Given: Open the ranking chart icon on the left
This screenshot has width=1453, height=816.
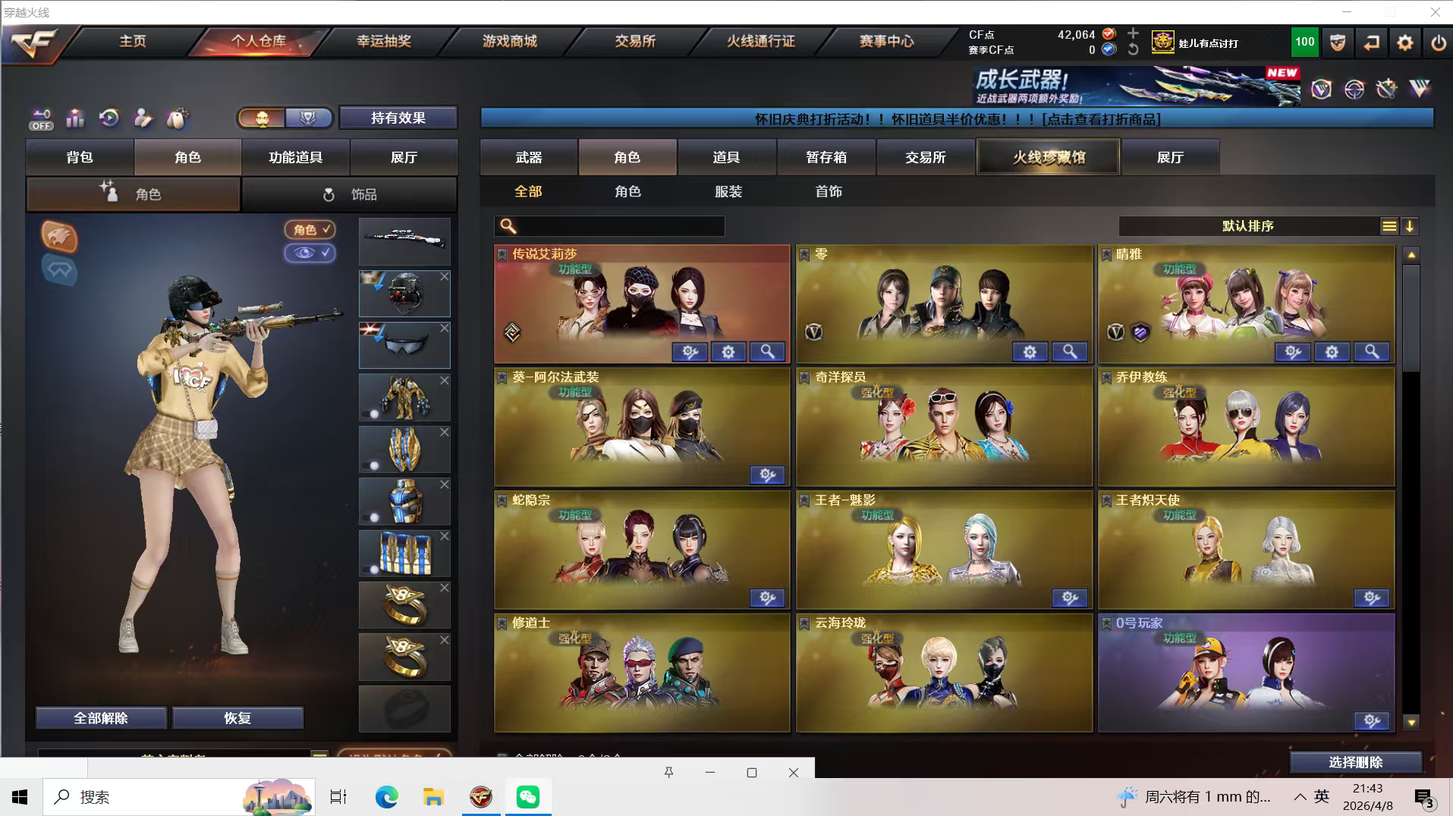Looking at the screenshot, I should (x=75, y=118).
